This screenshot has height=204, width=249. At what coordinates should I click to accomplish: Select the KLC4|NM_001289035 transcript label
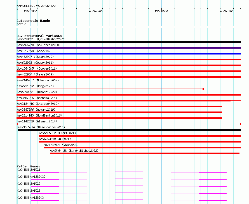point(31,177)
